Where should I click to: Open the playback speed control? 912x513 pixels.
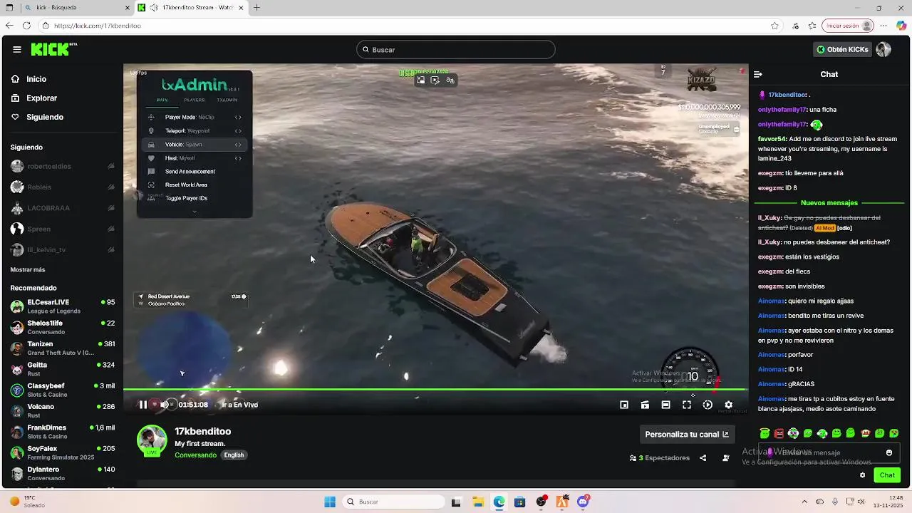pyautogui.click(x=708, y=405)
